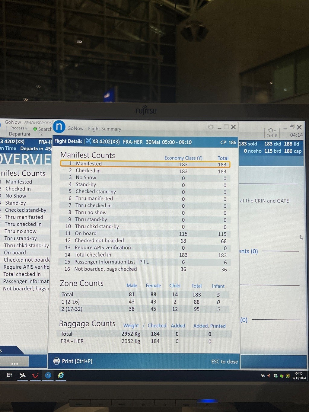Image resolution: width=309 pixels, height=412 pixels.
Task: Click the airplane app icon in taskbar
Action: pos(23,375)
